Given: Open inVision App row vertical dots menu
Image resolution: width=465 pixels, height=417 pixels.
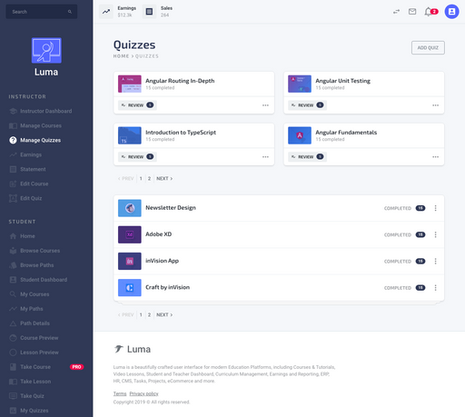Looking at the screenshot, I should click(435, 261).
